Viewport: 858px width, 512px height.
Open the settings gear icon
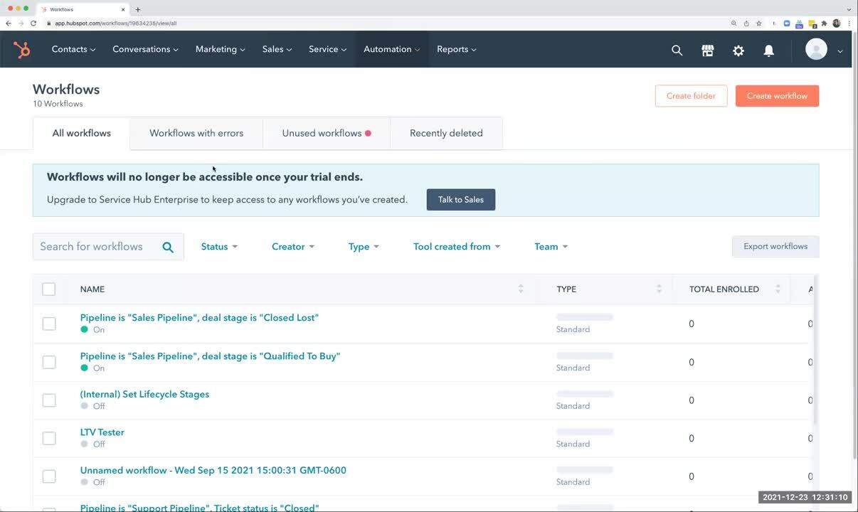[738, 50]
